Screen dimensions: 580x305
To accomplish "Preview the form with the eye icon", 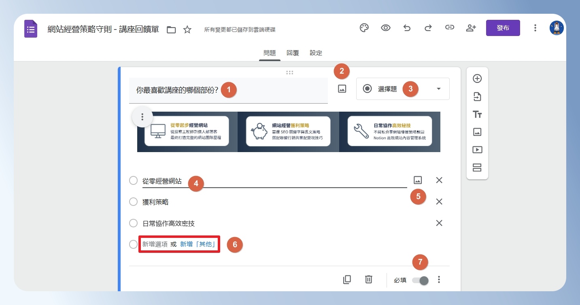I will coord(386,28).
